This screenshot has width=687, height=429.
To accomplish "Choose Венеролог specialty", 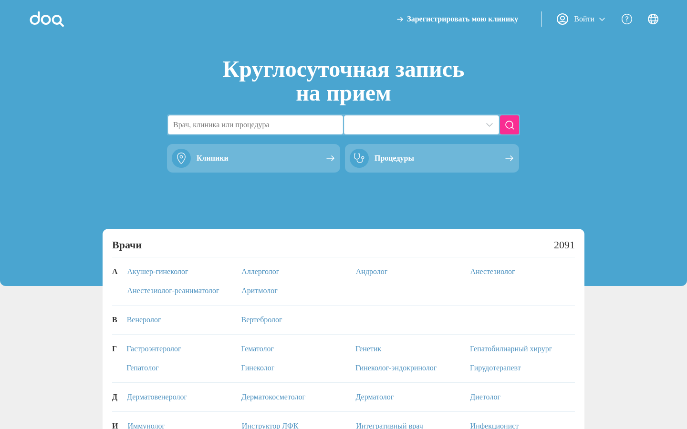I will (144, 320).
